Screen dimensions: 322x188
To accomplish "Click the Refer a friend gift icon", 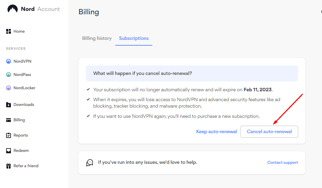I will [9, 166].
